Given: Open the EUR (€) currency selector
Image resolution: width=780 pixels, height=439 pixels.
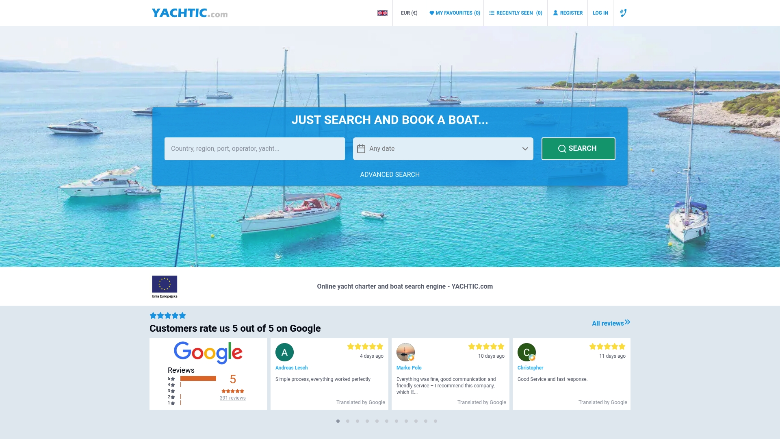Looking at the screenshot, I should coord(409,13).
